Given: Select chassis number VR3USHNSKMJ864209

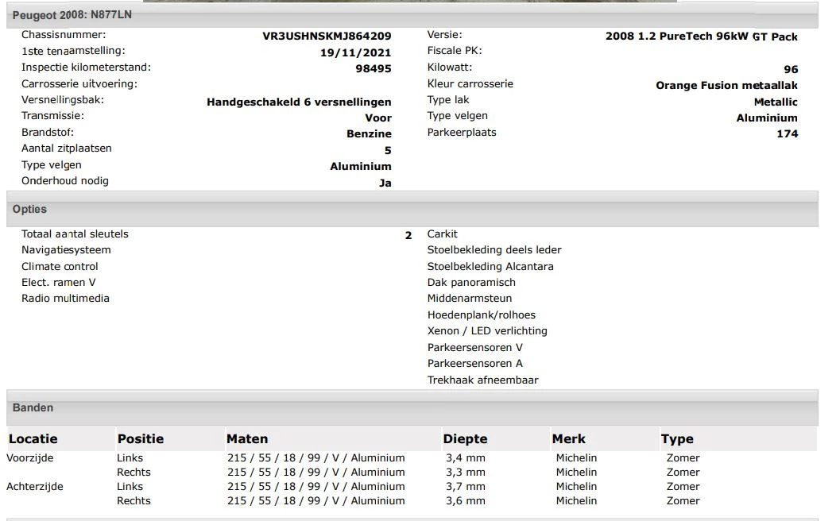Looking at the screenshot, I should click(327, 37).
